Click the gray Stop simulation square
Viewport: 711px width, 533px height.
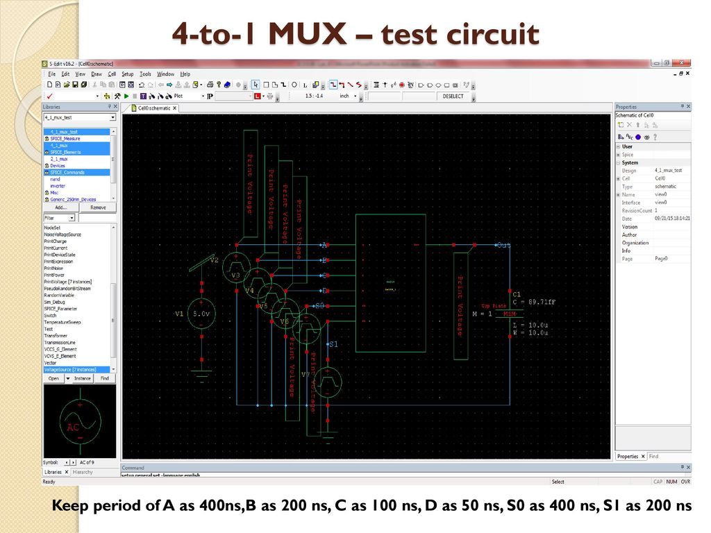click(135, 96)
